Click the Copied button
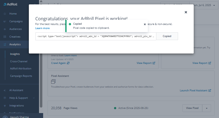The image size is (219, 118). coord(167,36)
